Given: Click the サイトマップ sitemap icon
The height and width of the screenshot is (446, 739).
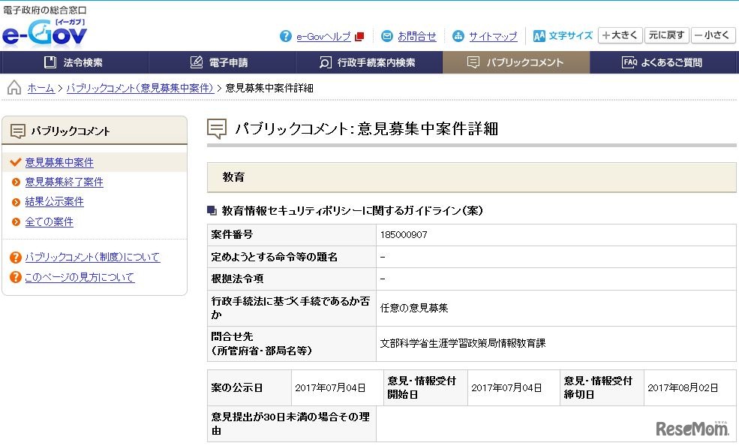Looking at the screenshot, I should (x=458, y=36).
